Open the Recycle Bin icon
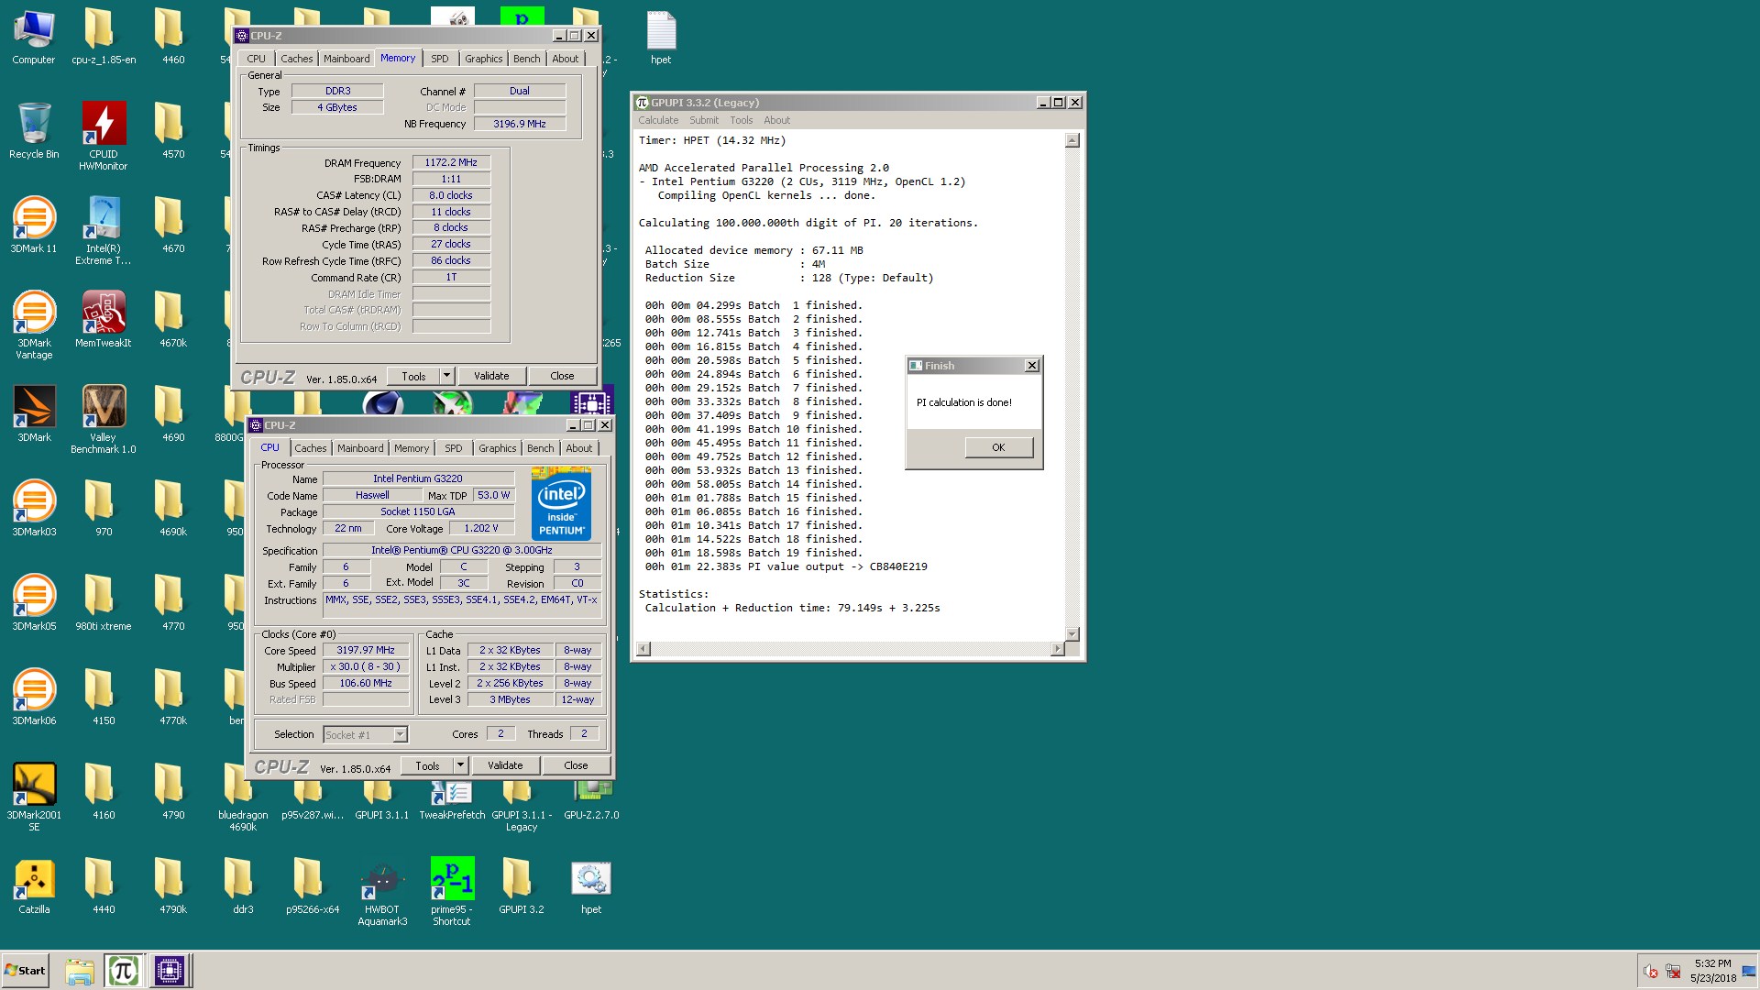Image resolution: width=1760 pixels, height=990 pixels. (34, 131)
